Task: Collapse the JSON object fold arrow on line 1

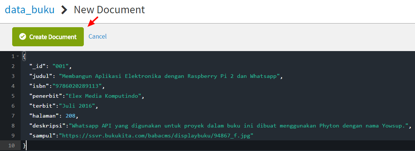Action: (x=18, y=56)
